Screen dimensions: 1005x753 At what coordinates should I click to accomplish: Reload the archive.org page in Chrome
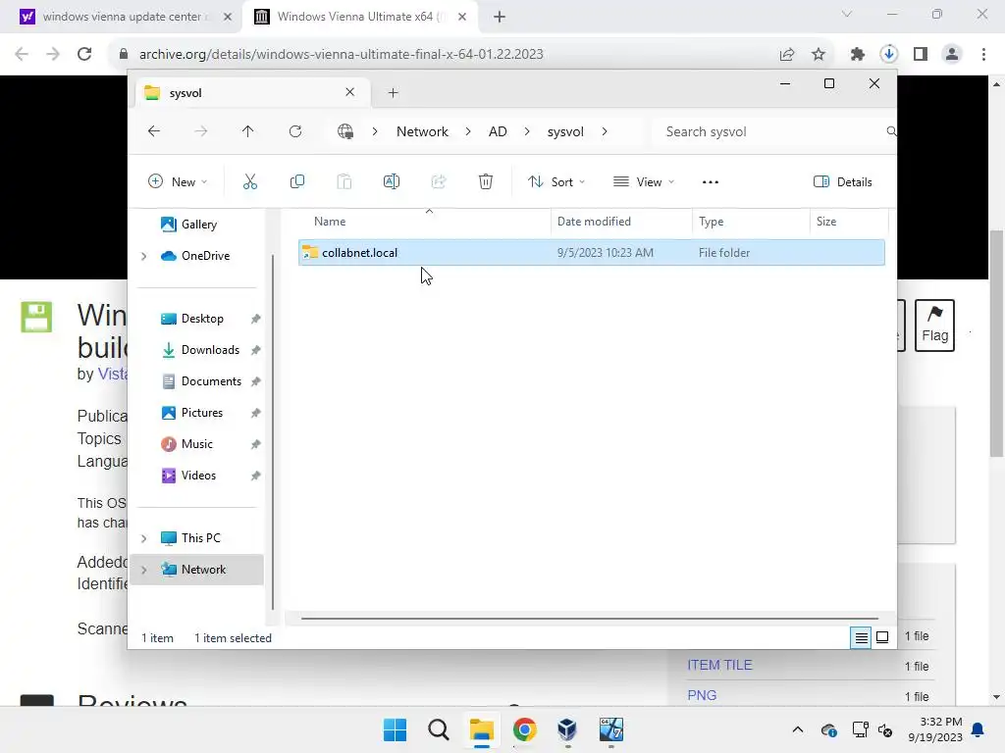coord(84,54)
